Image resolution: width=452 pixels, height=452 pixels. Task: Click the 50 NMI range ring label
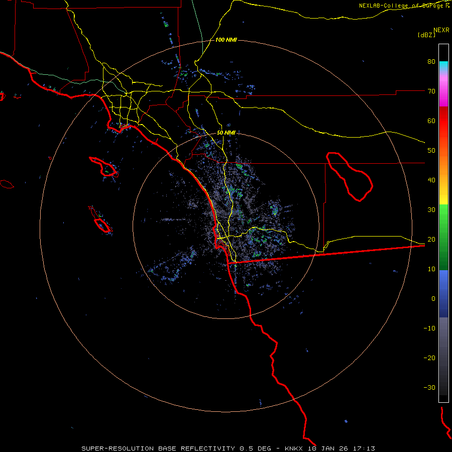coord(226,133)
